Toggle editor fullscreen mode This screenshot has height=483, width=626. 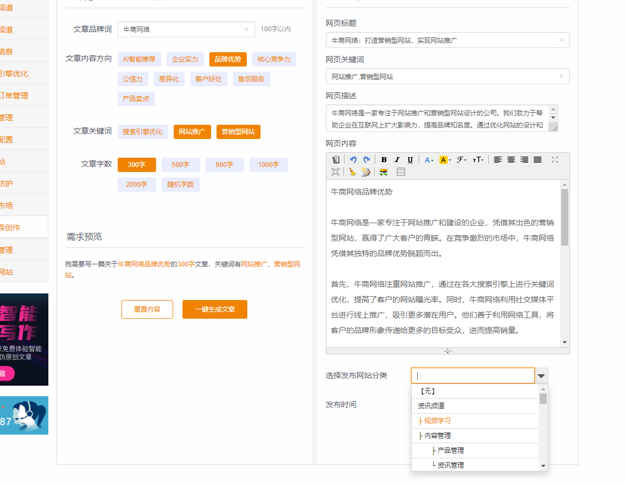(x=555, y=160)
